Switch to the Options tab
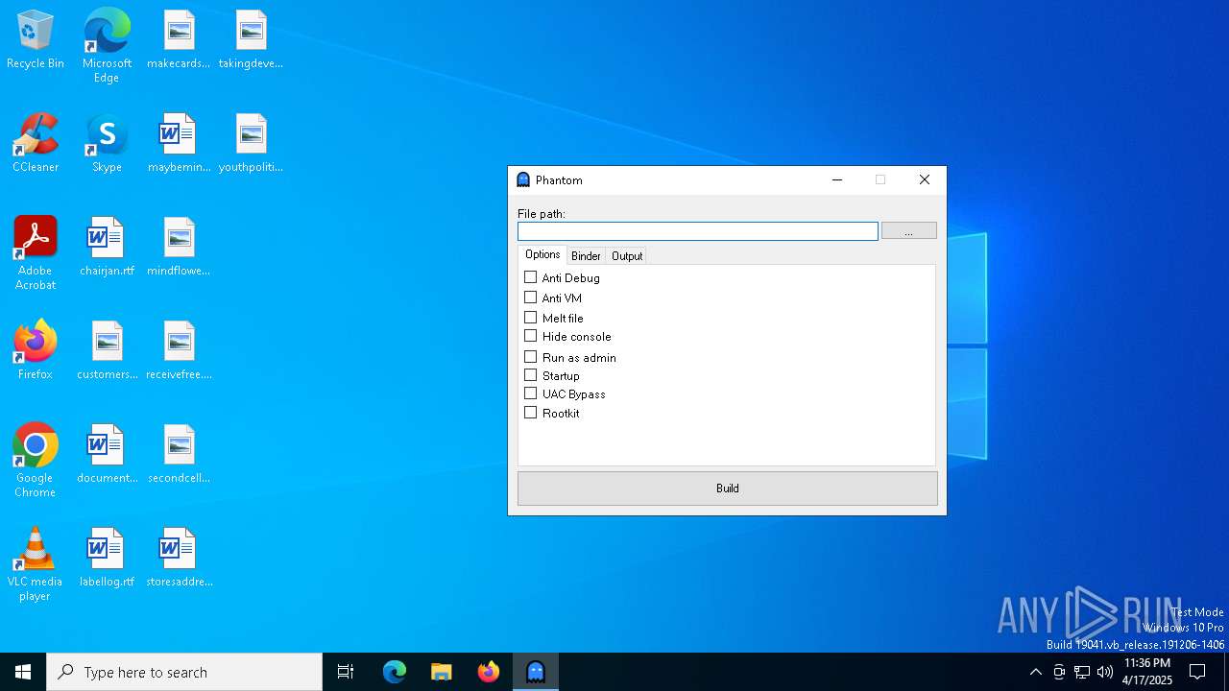1229x691 pixels. (542, 254)
